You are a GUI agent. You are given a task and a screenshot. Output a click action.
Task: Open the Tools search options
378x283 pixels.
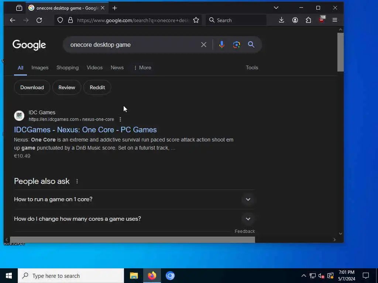point(252,68)
